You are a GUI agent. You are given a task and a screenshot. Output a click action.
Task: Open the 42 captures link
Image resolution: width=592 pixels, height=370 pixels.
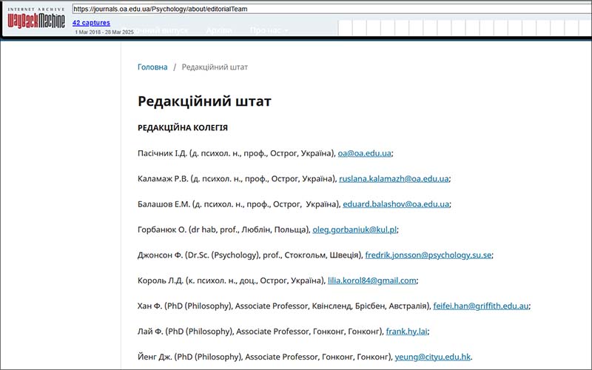[x=91, y=23]
